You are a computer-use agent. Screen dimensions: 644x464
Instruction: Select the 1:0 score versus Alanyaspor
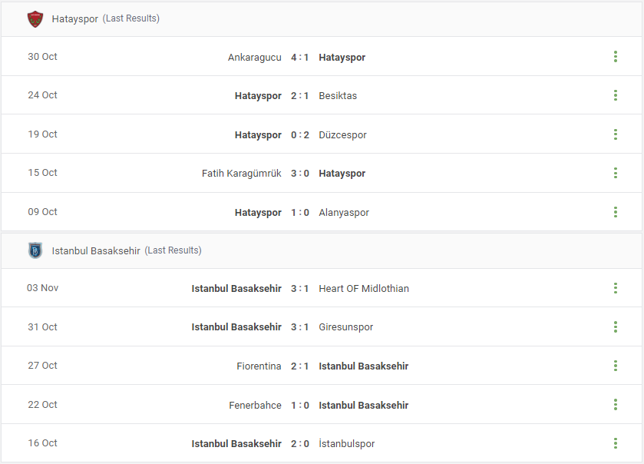coord(300,213)
